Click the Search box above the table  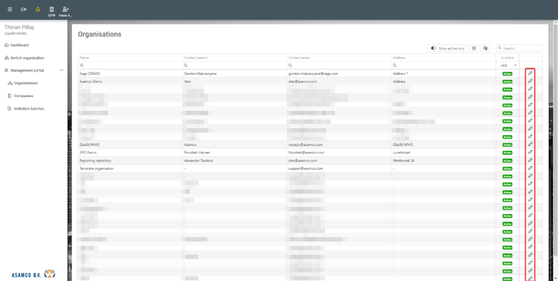point(521,48)
